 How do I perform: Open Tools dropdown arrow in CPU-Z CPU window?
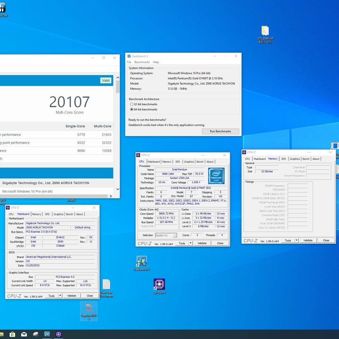click(x=191, y=243)
